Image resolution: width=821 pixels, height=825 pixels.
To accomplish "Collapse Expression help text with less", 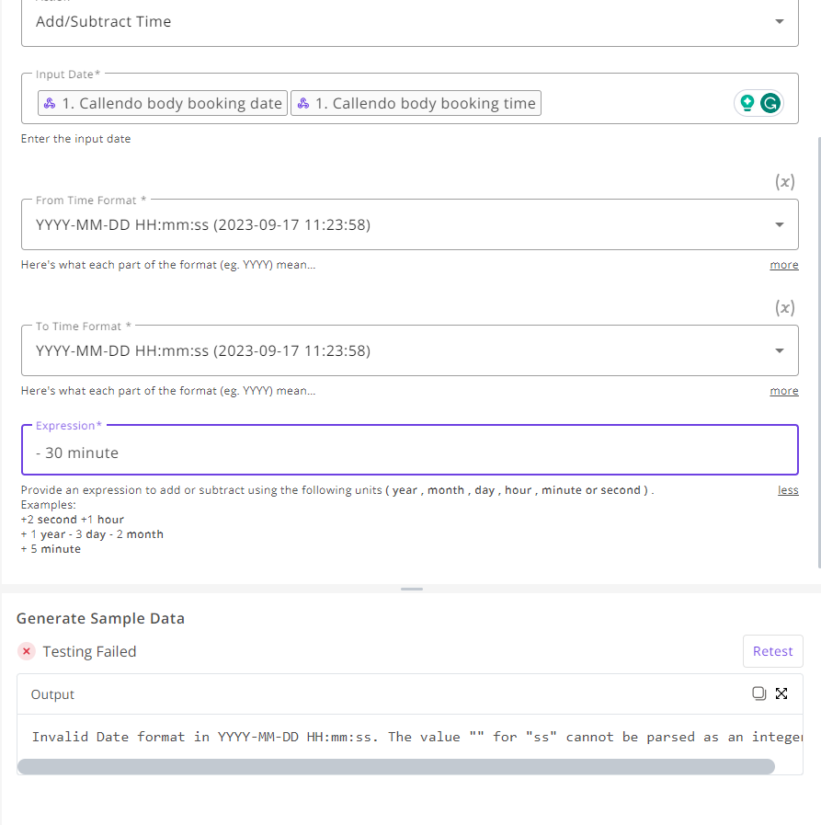I will [788, 490].
